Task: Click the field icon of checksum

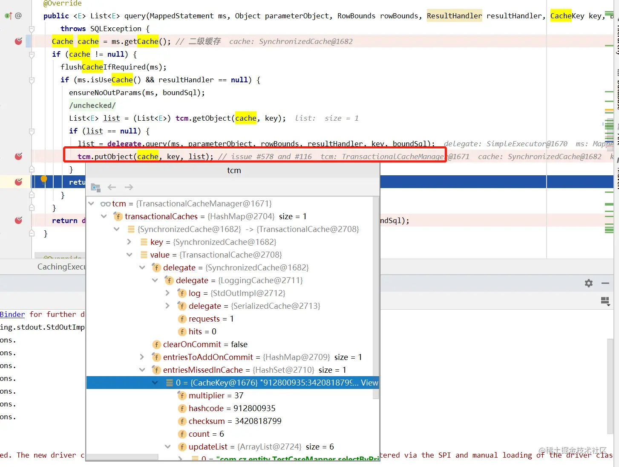Action: click(x=182, y=421)
